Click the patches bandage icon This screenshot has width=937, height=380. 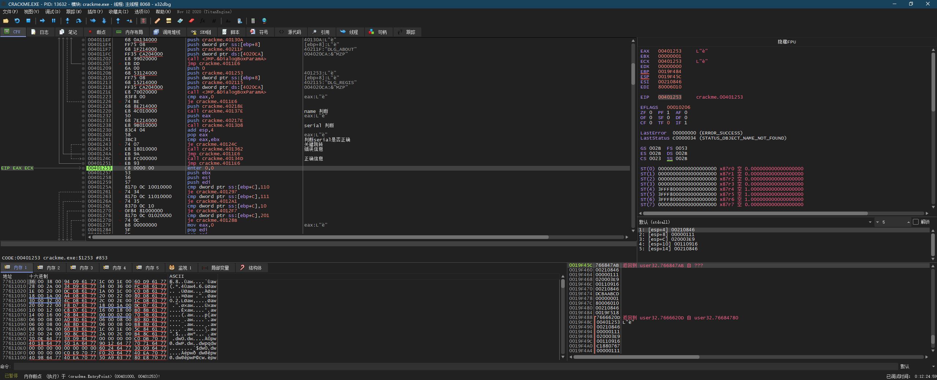point(157,21)
